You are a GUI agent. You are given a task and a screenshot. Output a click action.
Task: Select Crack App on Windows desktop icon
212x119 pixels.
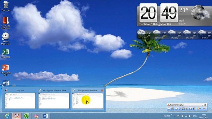pyautogui.click(x=6, y=23)
